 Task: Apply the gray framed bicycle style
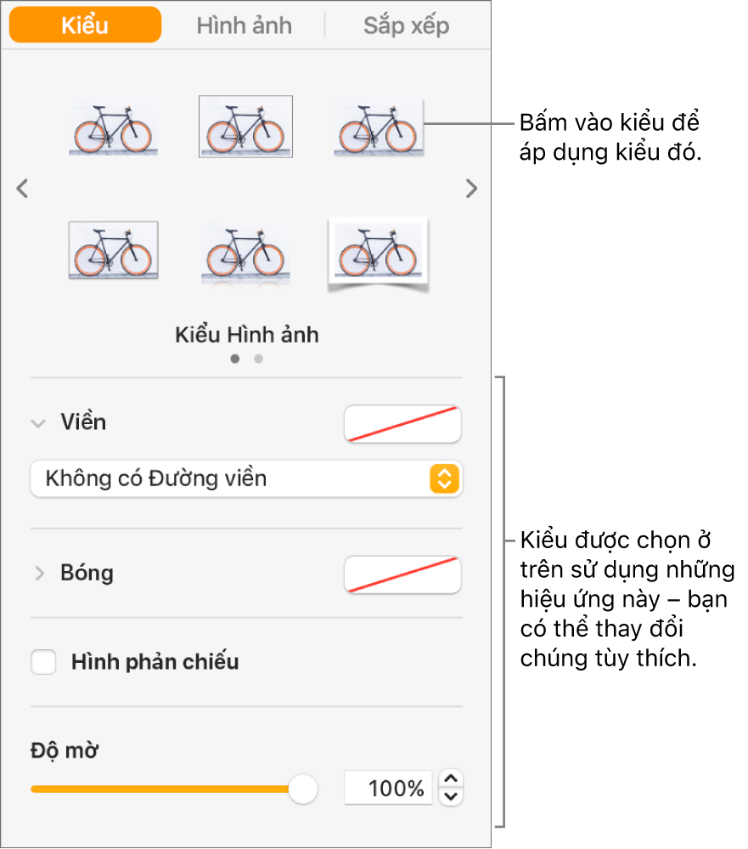(x=114, y=250)
